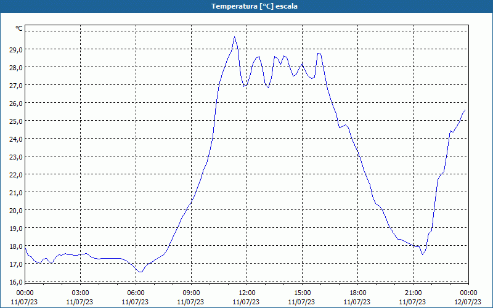Click the '15:00' time axis label
The image size is (493, 308).
click(302, 293)
